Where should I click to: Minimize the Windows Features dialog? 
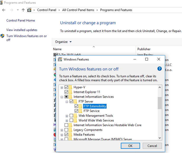[x=135, y=59]
